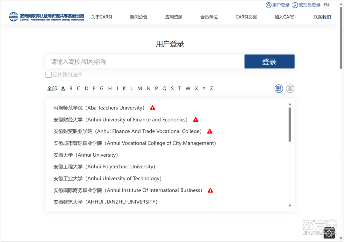Select the 全部 filter
This screenshot has width=344, height=242.
(x=52, y=89)
